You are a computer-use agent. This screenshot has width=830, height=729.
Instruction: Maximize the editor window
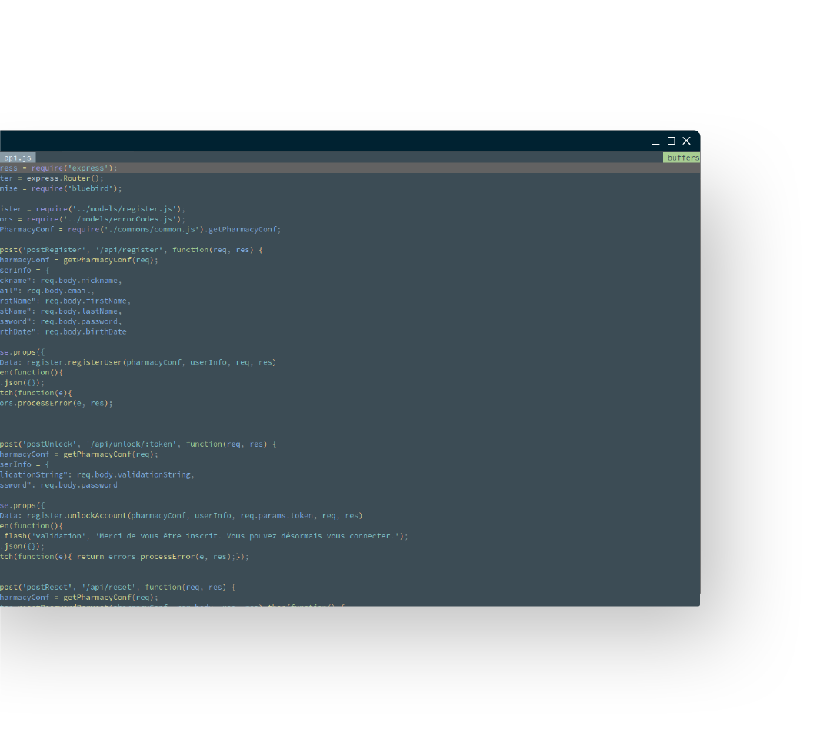pyautogui.click(x=671, y=141)
